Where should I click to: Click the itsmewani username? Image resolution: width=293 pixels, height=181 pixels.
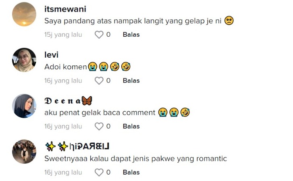[x=65, y=9]
